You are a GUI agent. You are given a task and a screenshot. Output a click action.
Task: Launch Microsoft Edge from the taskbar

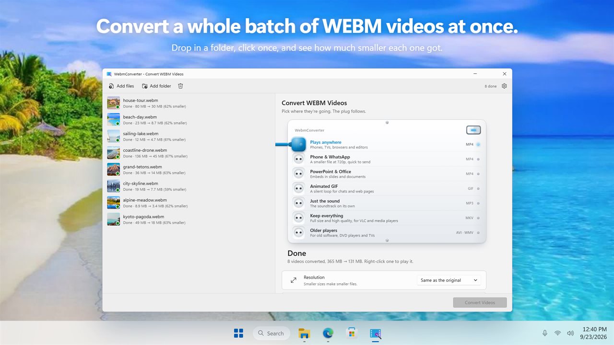click(328, 333)
